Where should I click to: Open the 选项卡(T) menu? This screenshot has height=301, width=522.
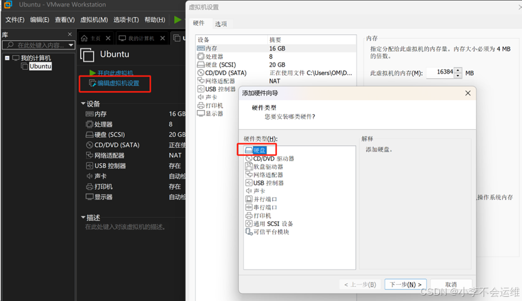point(126,19)
